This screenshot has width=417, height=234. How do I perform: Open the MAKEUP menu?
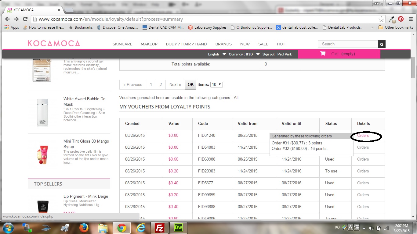pos(149,44)
